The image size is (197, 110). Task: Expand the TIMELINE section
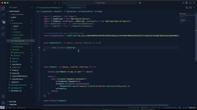(13, 105)
